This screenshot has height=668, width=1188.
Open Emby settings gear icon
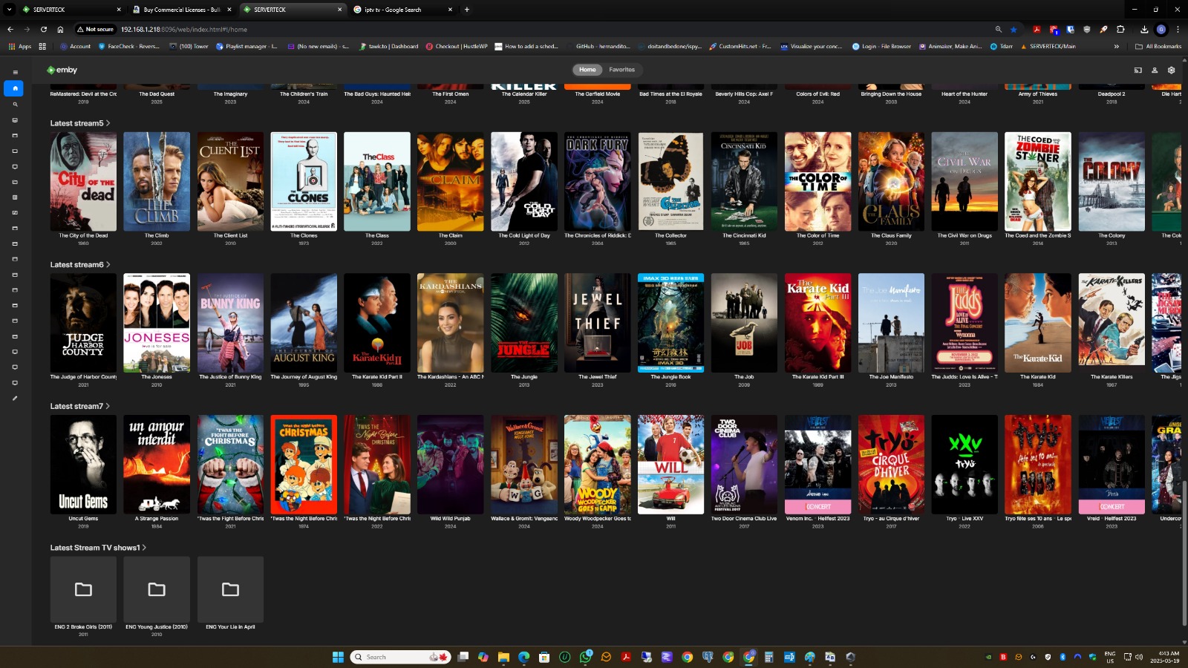tap(1172, 70)
